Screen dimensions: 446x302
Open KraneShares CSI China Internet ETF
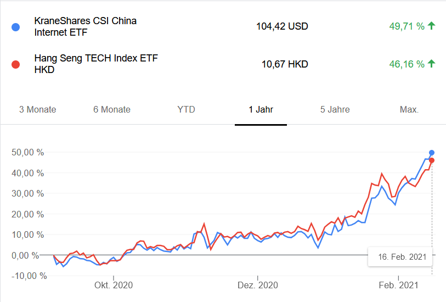86,26
